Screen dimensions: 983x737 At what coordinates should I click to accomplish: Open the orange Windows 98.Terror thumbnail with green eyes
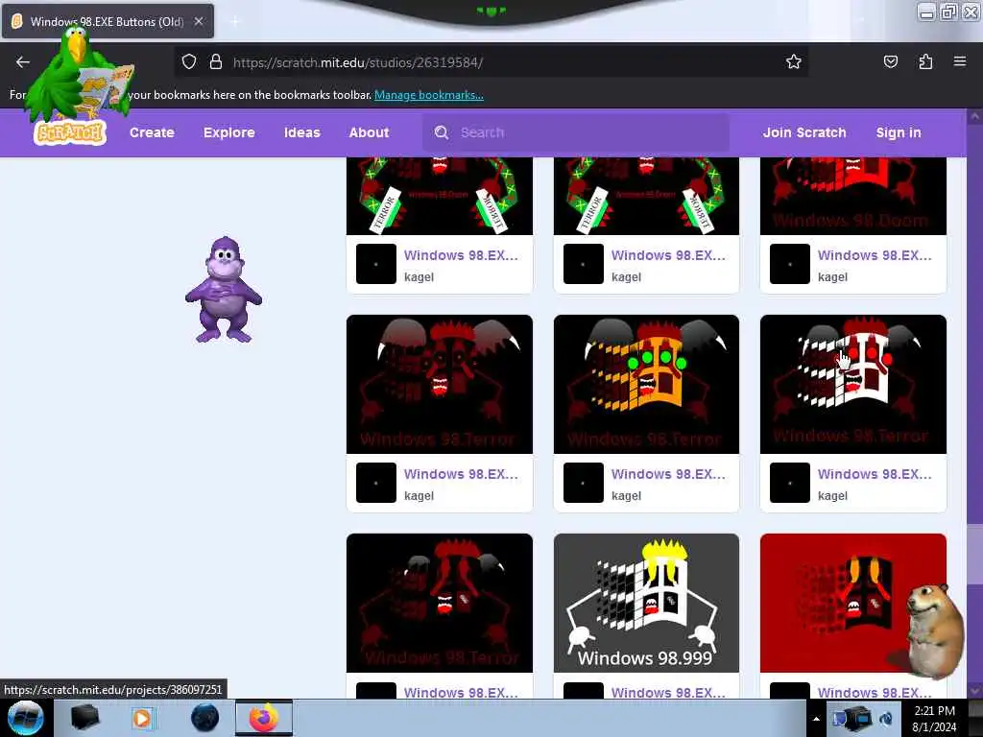pos(646,384)
